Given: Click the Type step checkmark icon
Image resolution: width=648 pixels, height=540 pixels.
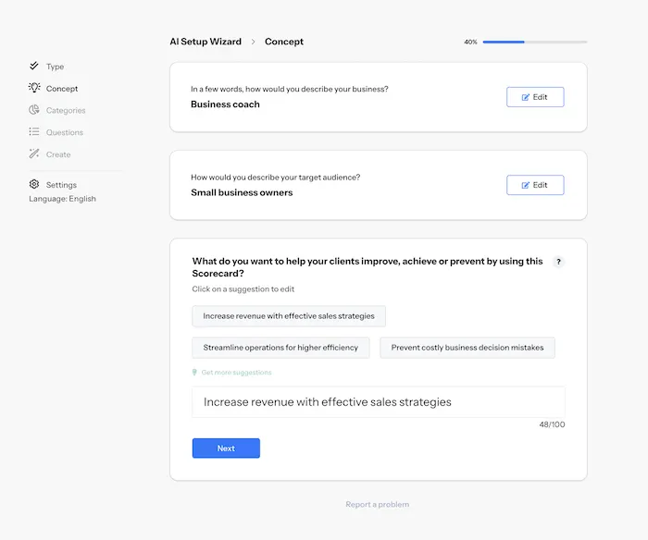Looking at the screenshot, I should tap(34, 67).
